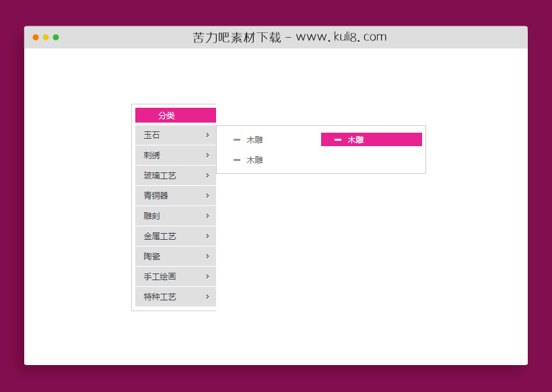
Task: Expand the arrow next to 玻璃工艺
Action: [x=207, y=176]
